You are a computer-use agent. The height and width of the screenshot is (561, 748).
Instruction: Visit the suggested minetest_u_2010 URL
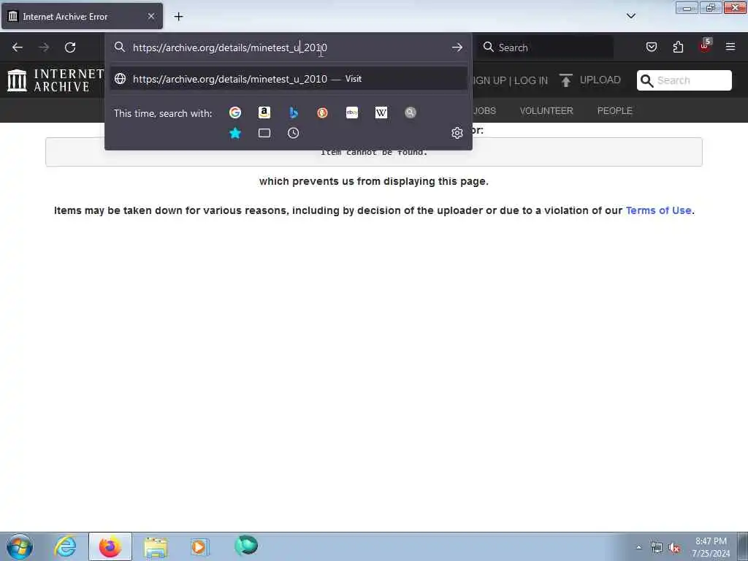(289, 79)
